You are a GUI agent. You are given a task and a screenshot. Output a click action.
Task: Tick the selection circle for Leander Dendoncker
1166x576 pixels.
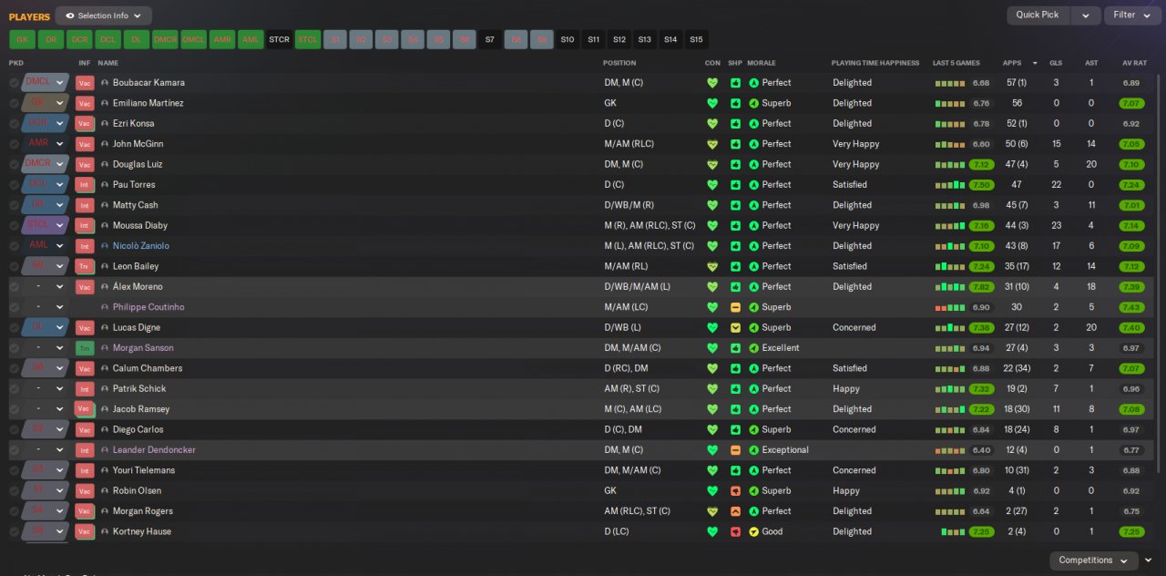[x=14, y=450]
